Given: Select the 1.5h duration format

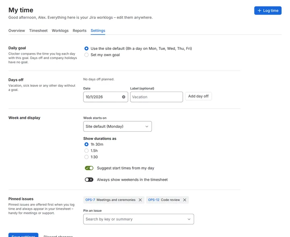Looking at the screenshot, I should pyautogui.click(x=86, y=151).
